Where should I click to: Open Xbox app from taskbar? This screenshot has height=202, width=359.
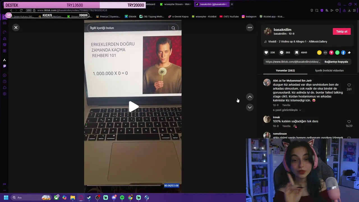point(56,198)
